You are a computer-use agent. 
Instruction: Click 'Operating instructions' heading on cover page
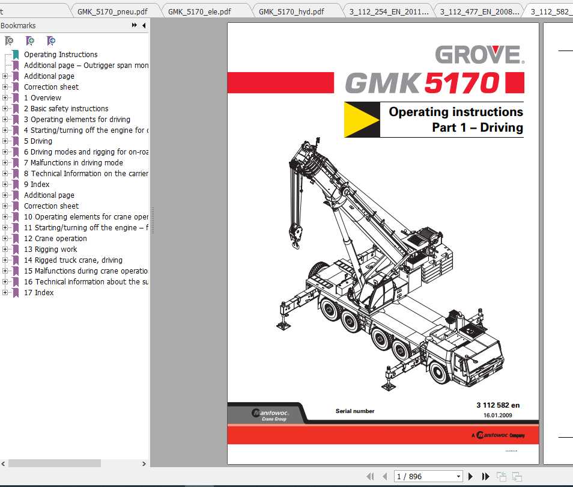[456, 112]
